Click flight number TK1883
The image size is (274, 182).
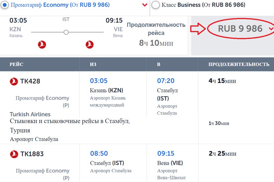(x=32, y=154)
